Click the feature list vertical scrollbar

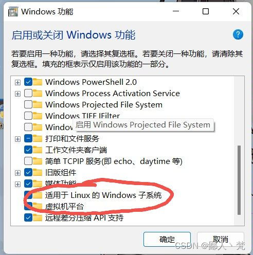tap(239, 180)
